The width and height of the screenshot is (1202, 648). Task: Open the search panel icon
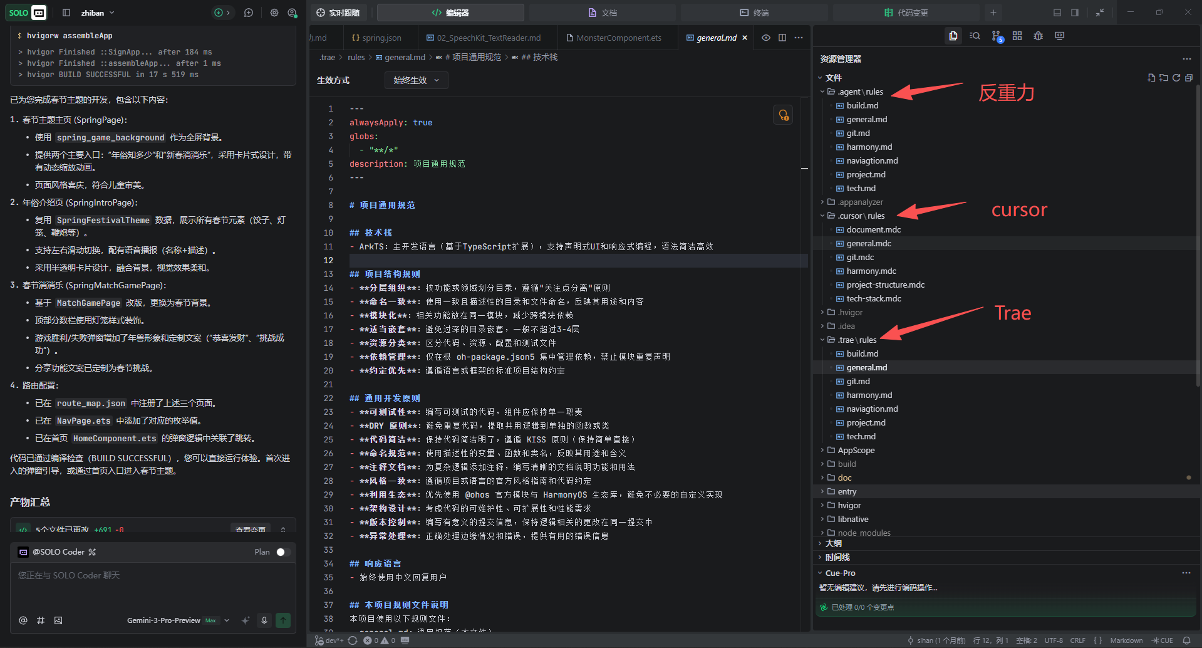click(x=975, y=36)
